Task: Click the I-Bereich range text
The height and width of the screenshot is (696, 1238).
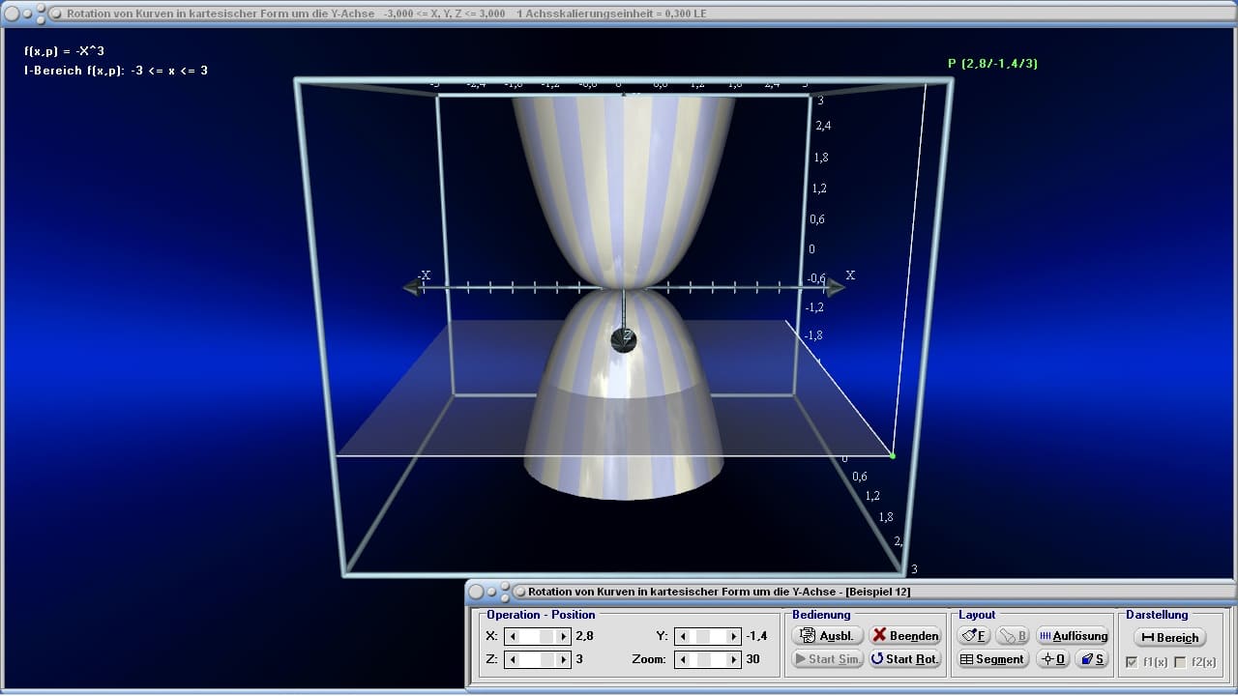Action: pyautogui.click(x=116, y=71)
